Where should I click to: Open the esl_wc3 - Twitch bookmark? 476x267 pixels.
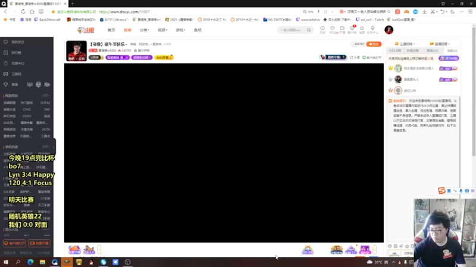click(370, 20)
